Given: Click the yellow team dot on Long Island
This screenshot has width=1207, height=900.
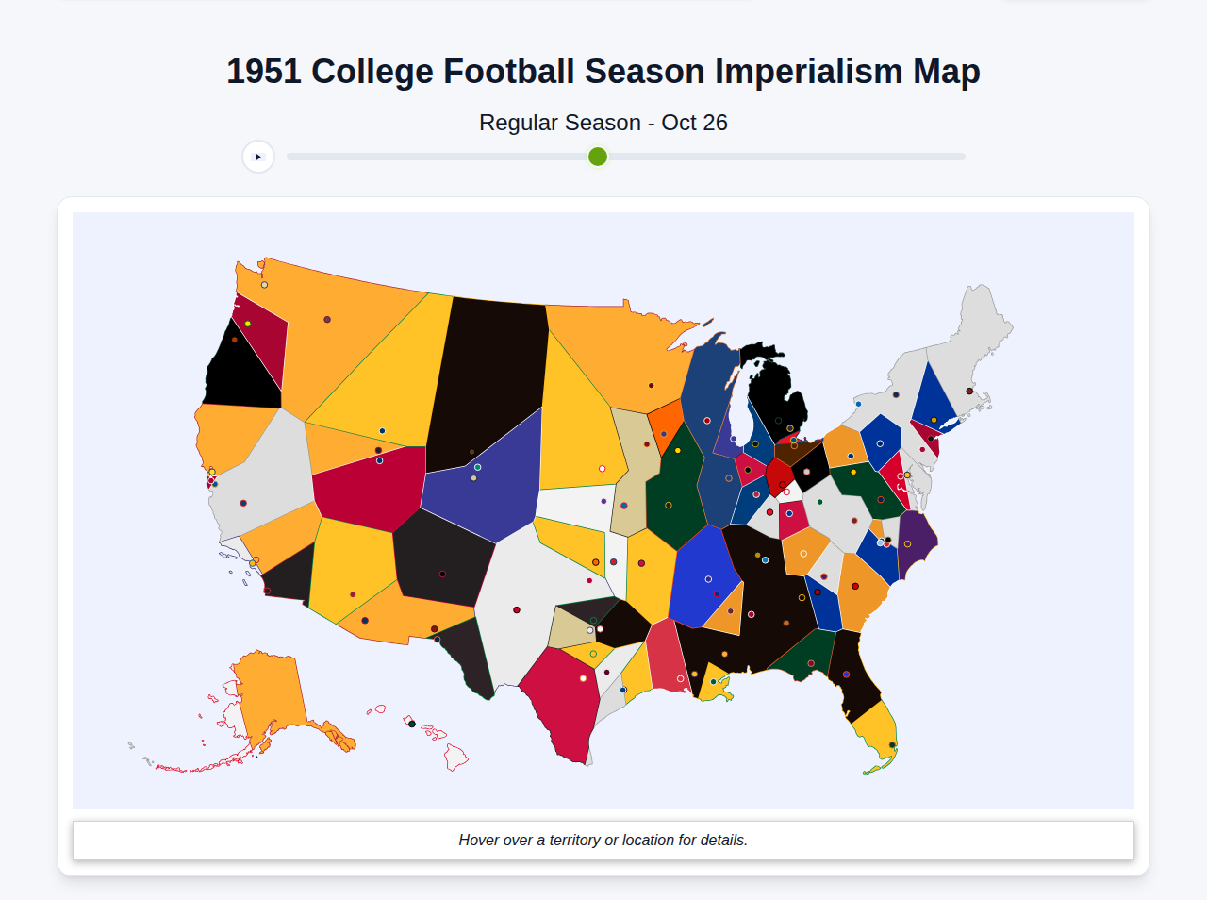Looking at the screenshot, I should coord(934,420).
